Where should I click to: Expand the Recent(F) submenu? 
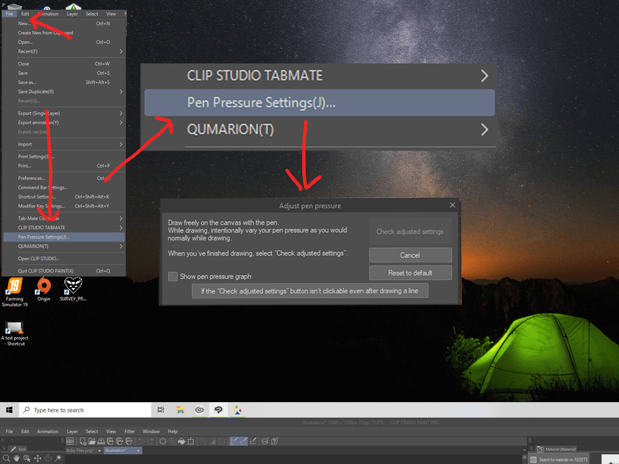coord(121,52)
